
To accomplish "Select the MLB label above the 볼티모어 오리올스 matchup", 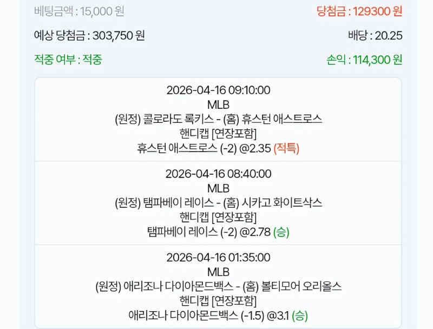I will point(218,272).
